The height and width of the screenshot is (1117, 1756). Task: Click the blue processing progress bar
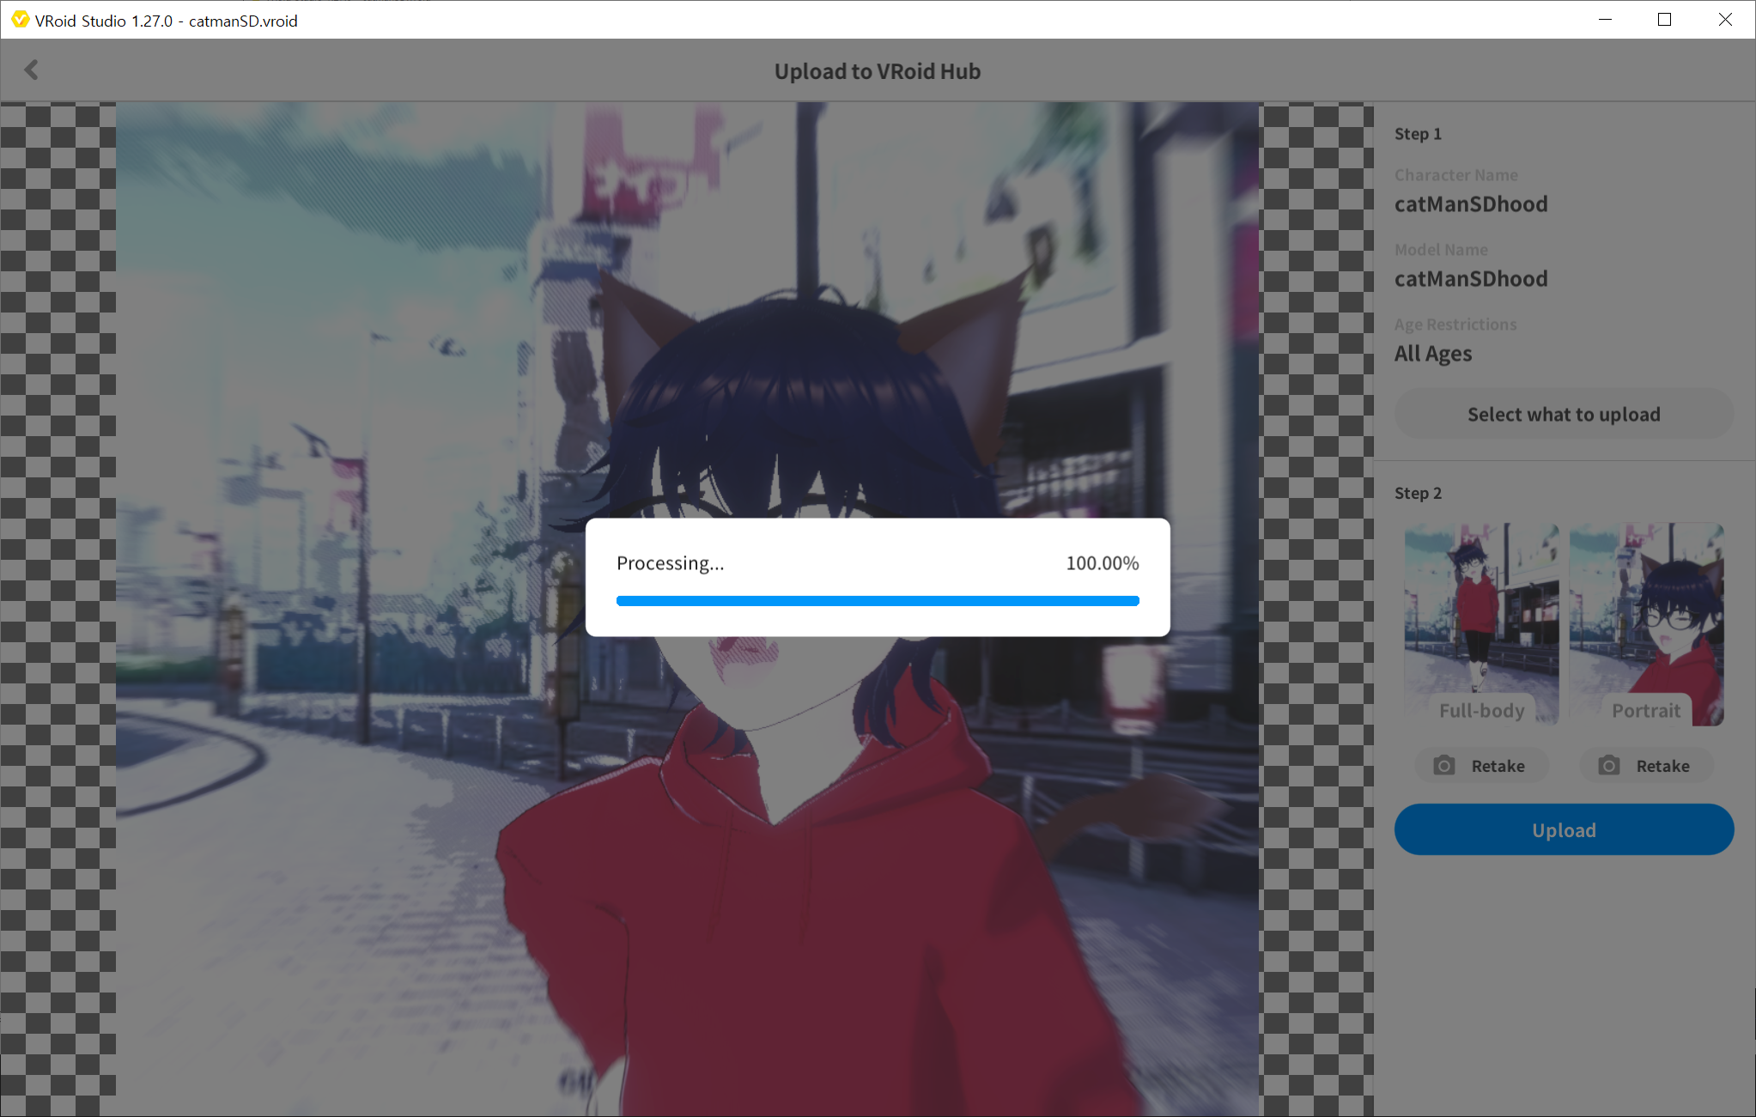877,601
